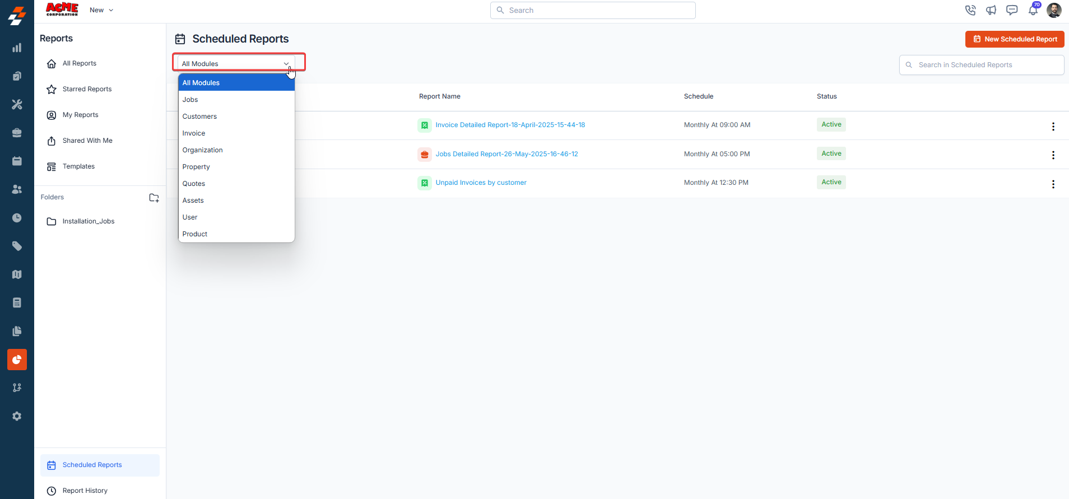Click the app logo at top left

pyautogui.click(x=17, y=16)
